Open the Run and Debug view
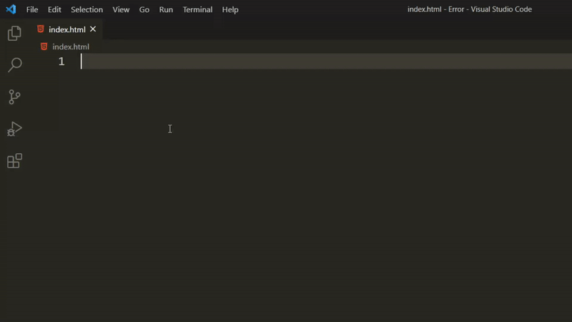572x322 pixels. (14, 129)
